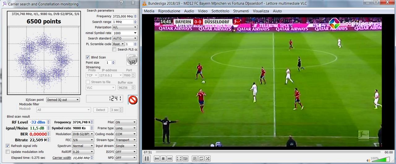This screenshot has width=396, height=164.
Task: Open the Riproduzione menu
Action: pos(169,11)
